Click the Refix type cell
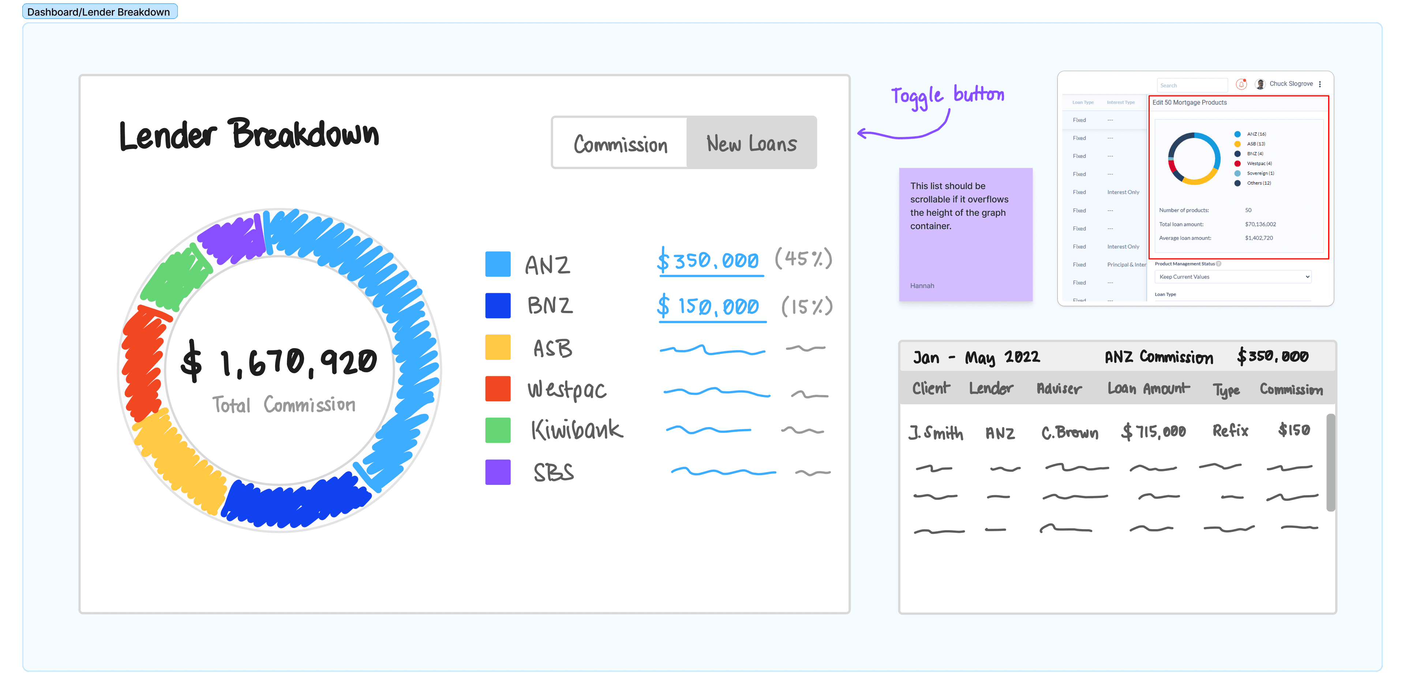 1230,431
